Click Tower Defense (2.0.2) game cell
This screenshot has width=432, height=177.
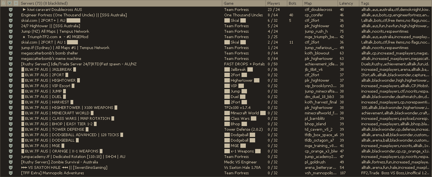243,130
